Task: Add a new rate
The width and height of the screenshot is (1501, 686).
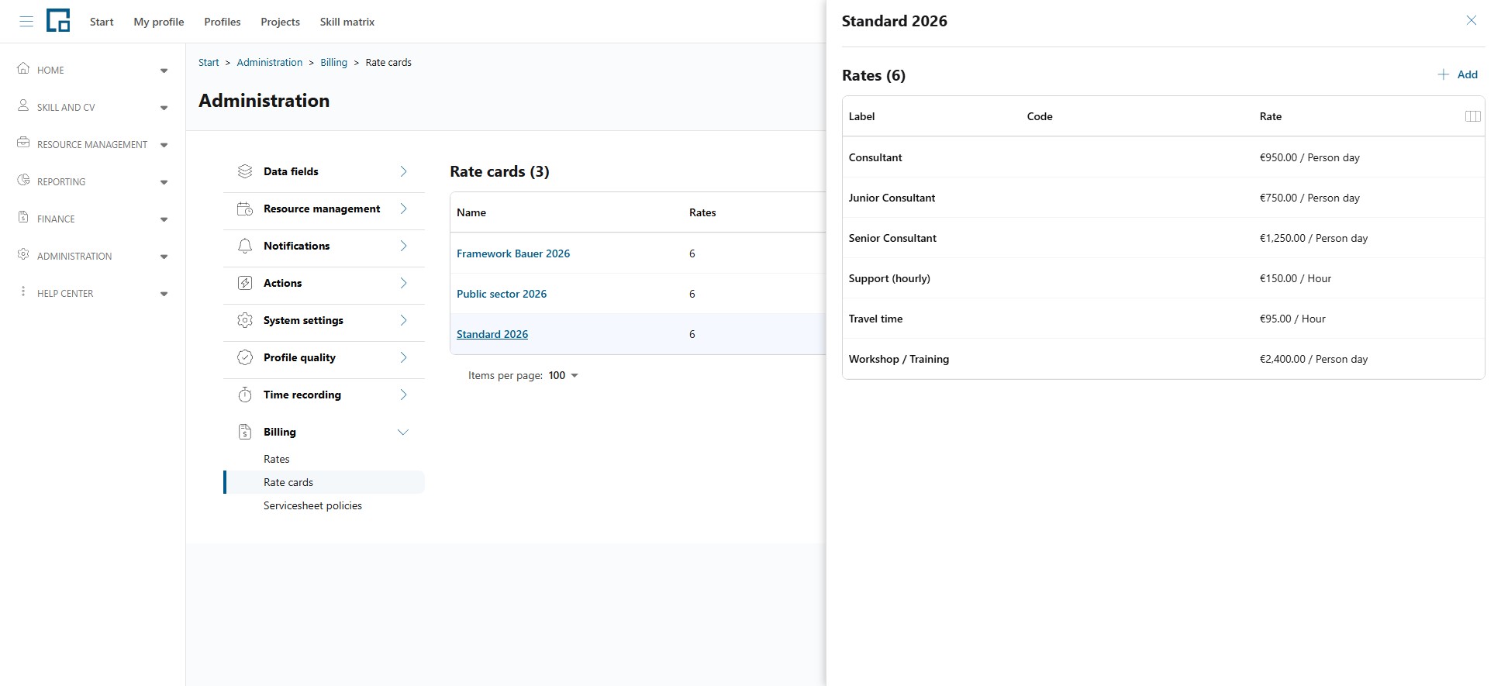Action: 1458,74
